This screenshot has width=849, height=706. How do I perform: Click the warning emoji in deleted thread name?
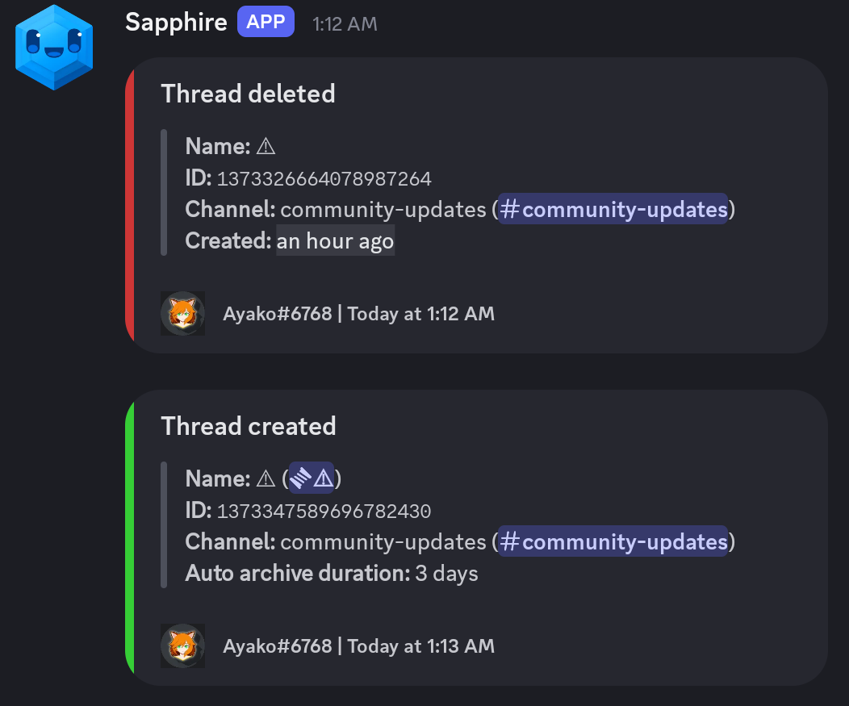[266, 147]
